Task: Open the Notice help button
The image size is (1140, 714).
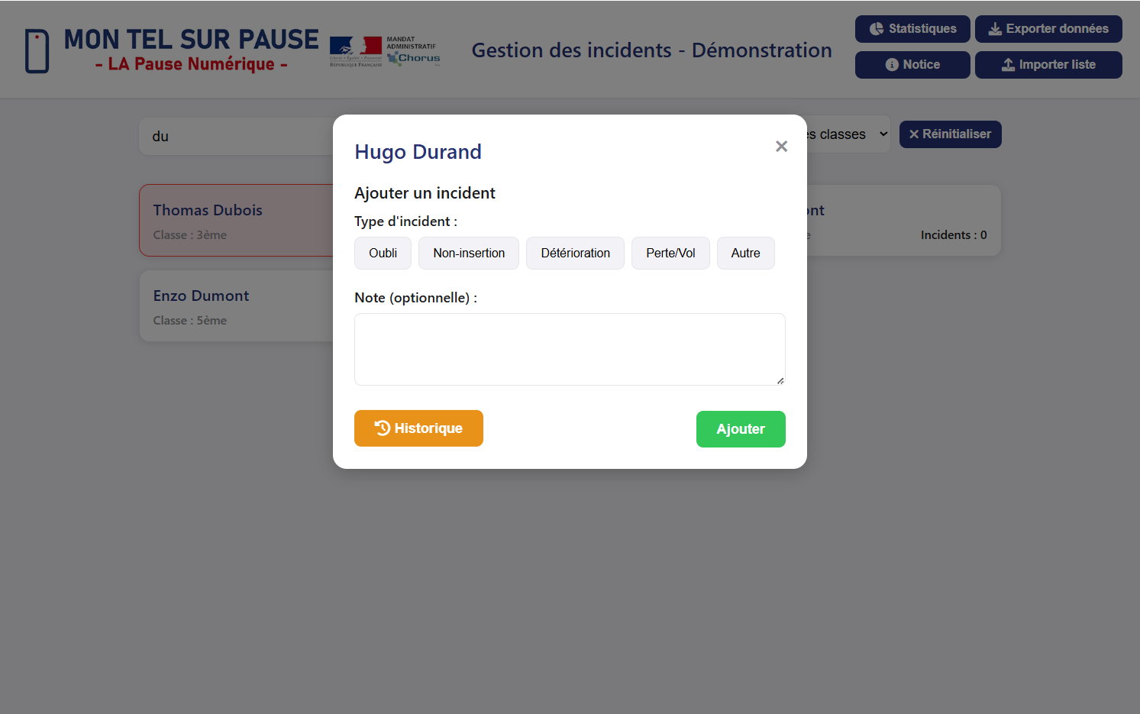Action: pos(912,65)
